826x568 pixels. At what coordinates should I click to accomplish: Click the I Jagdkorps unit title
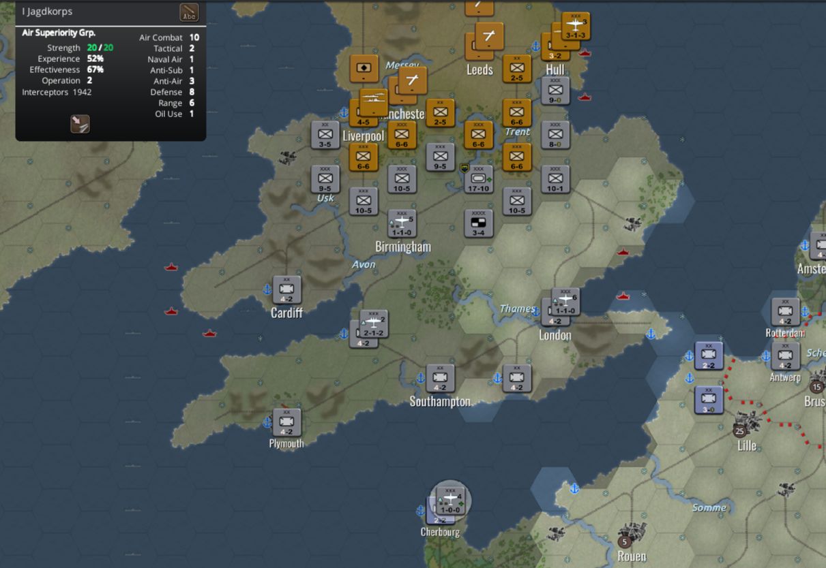coord(47,12)
